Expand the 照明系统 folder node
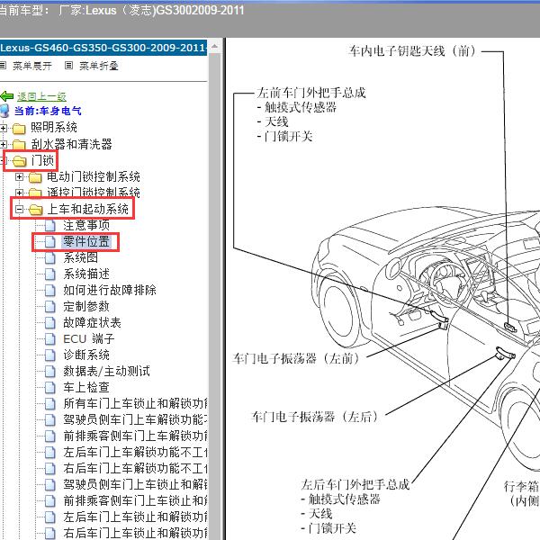 point(3,128)
